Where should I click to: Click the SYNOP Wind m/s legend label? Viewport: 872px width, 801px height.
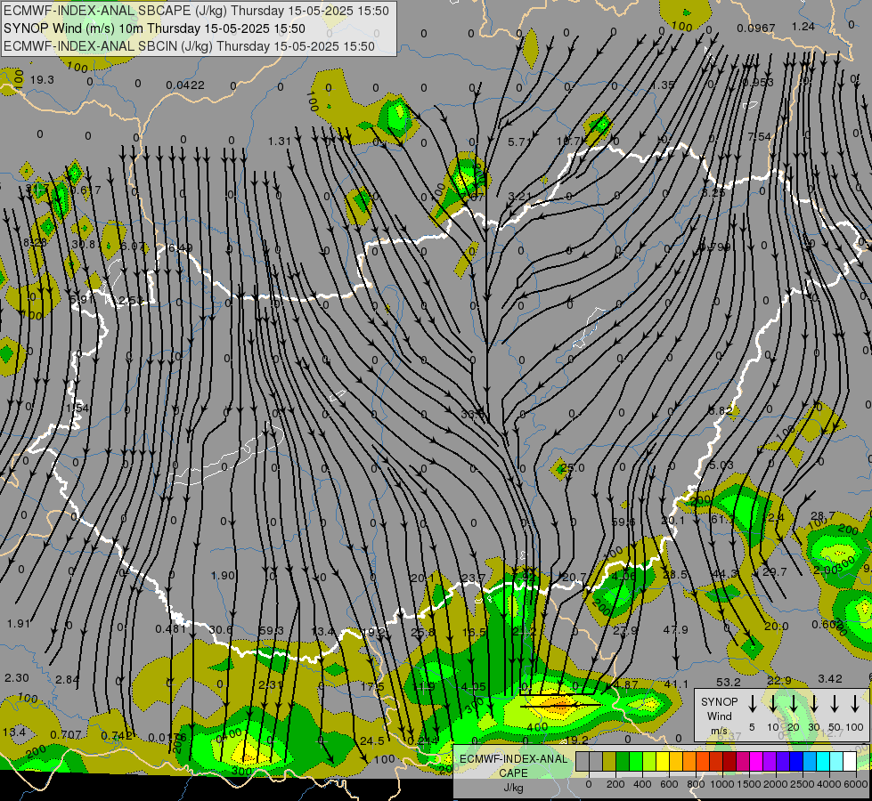[719, 716]
